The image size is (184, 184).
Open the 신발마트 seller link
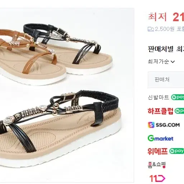158,97
